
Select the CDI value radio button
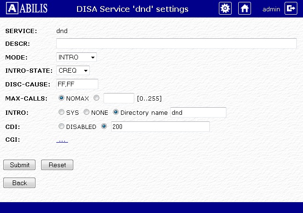pos(104,126)
